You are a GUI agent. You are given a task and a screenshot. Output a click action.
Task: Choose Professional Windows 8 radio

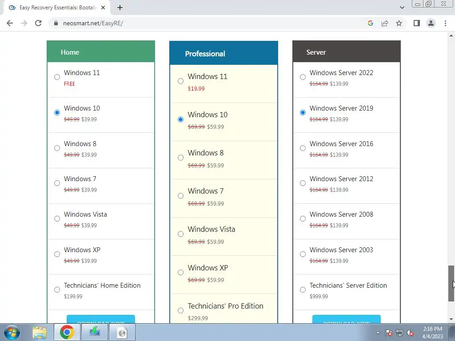click(x=180, y=158)
